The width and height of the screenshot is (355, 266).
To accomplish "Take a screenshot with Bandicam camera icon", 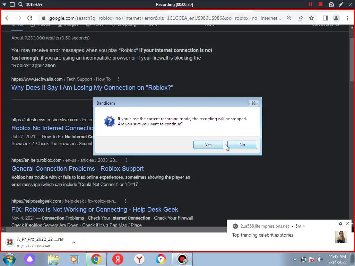I will 331,4.
